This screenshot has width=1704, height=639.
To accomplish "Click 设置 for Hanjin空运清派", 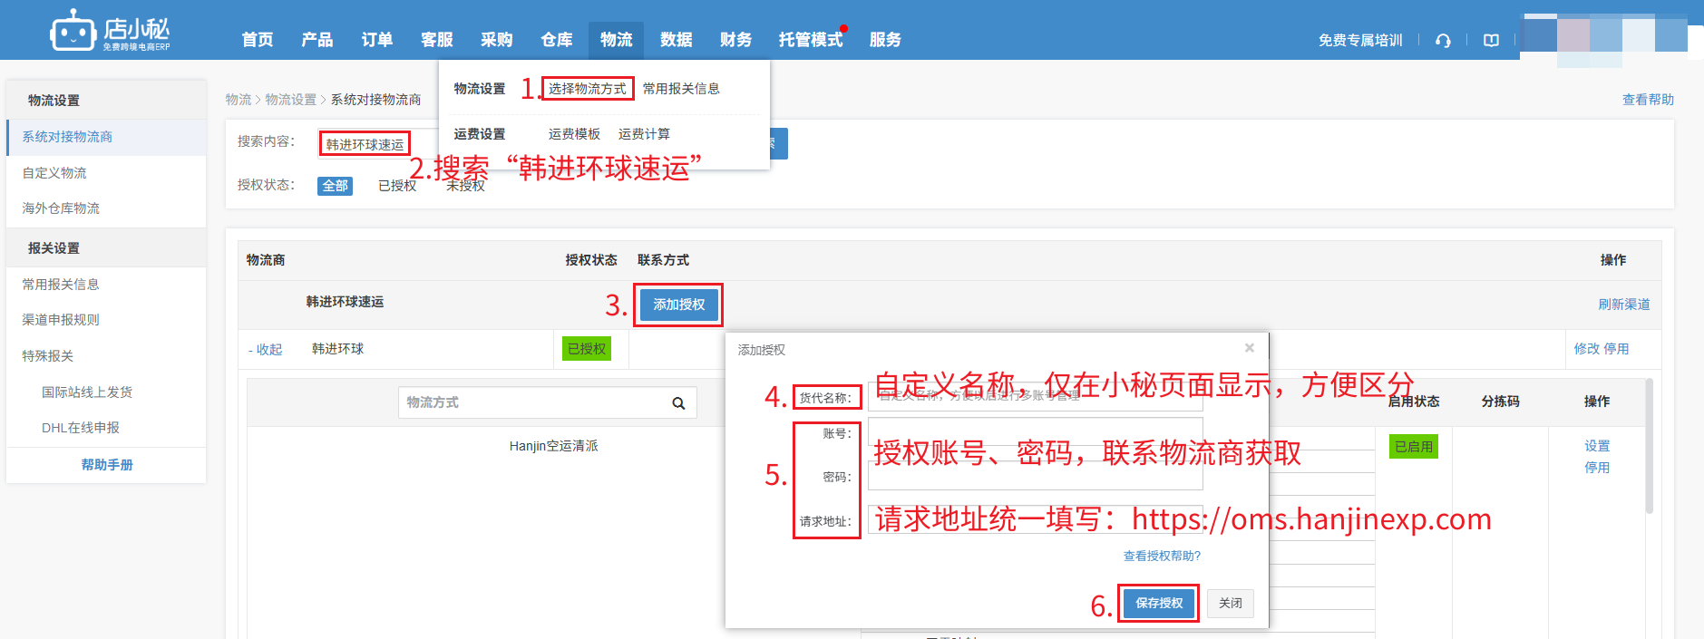I will [1597, 446].
